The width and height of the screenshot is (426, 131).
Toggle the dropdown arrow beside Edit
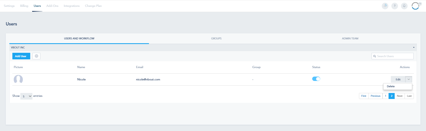point(409,79)
